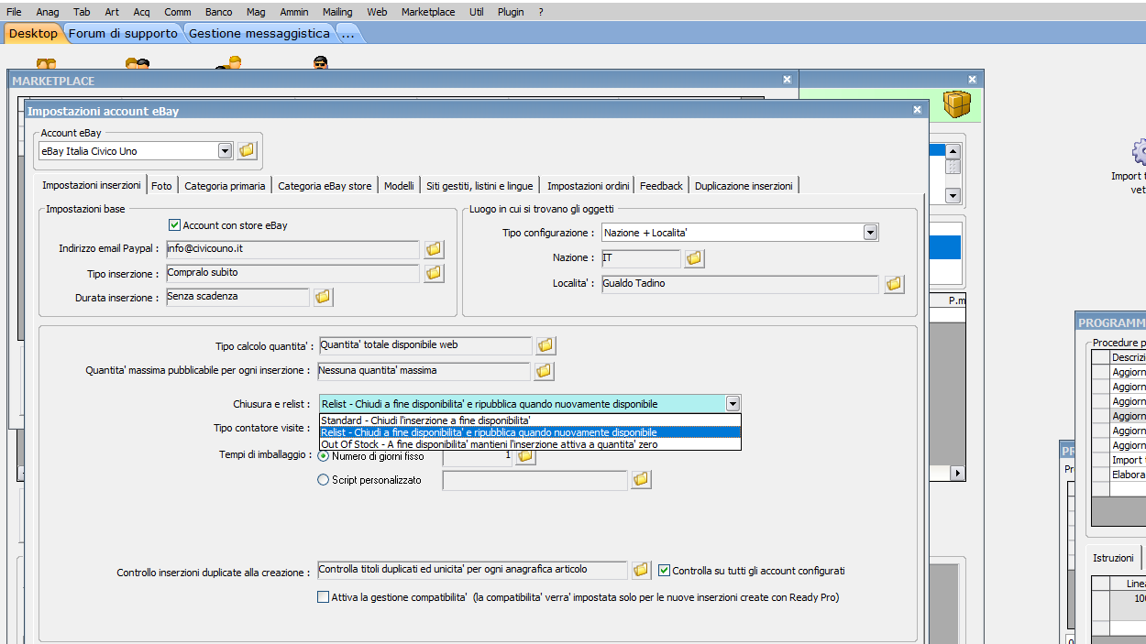1146x644 pixels.
Task: Open the Duplicazione inserzioni tab
Action: click(x=744, y=186)
